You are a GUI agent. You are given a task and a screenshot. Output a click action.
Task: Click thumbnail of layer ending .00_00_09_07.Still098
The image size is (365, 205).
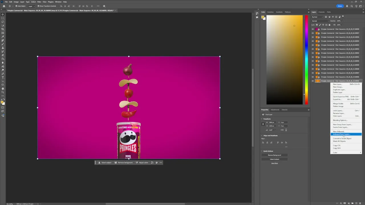tap(318, 29)
